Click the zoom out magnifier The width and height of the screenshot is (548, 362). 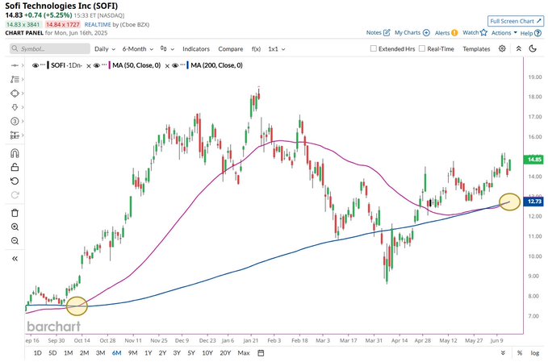[15, 241]
